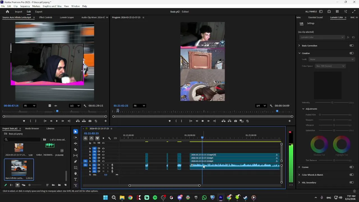Switch to Export workspace
Screen dimensions: 359x202
39,12
